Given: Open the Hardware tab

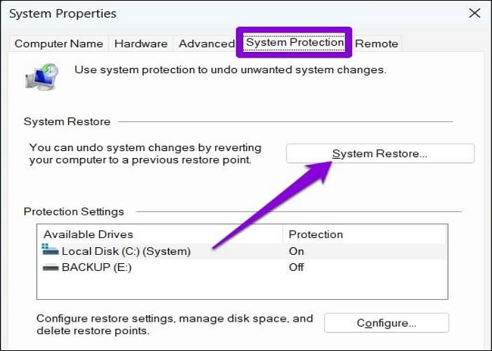Looking at the screenshot, I should (141, 44).
